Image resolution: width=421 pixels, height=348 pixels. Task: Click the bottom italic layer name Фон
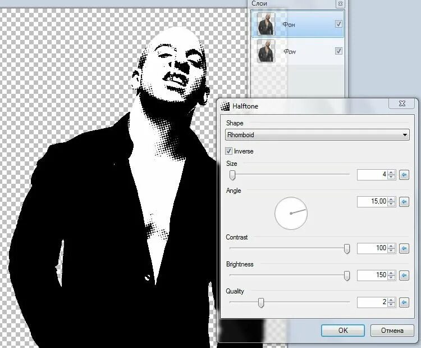[x=290, y=51]
